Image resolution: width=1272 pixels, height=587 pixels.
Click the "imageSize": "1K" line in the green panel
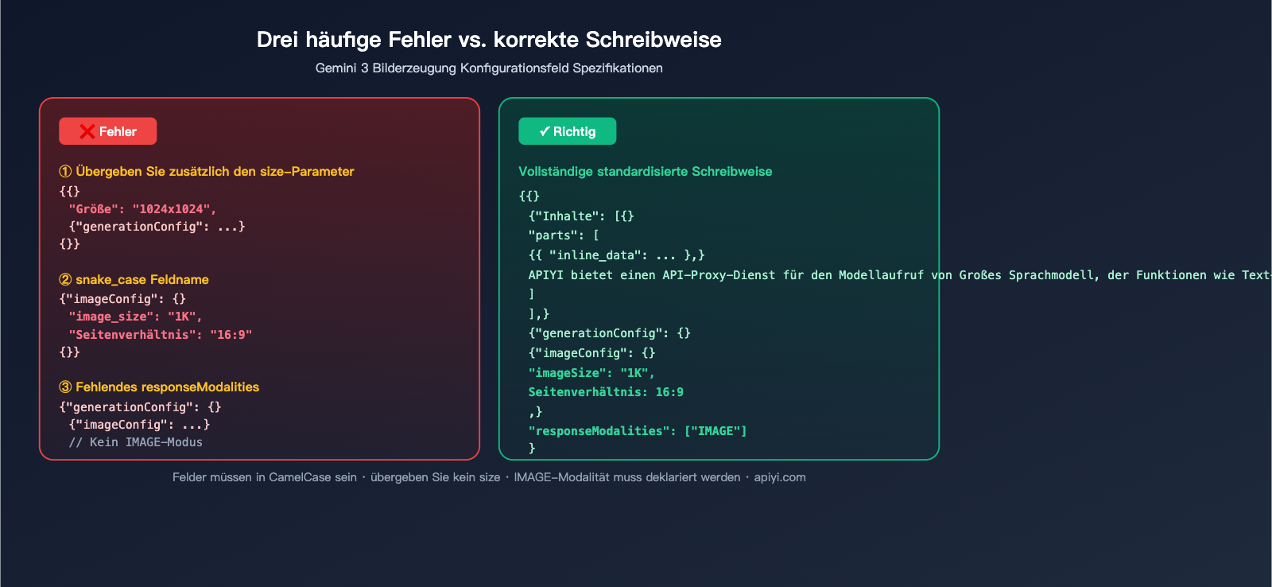pyautogui.click(x=591, y=373)
